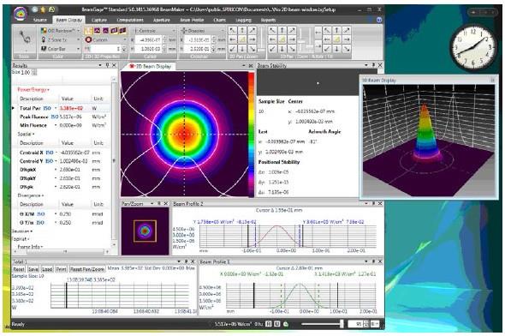Click the Save button in chart panel
The height and width of the screenshot is (336, 505).
33,269
